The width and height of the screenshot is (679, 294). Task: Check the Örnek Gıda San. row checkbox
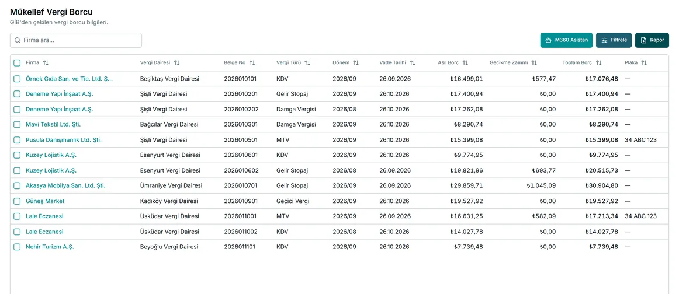tap(17, 79)
